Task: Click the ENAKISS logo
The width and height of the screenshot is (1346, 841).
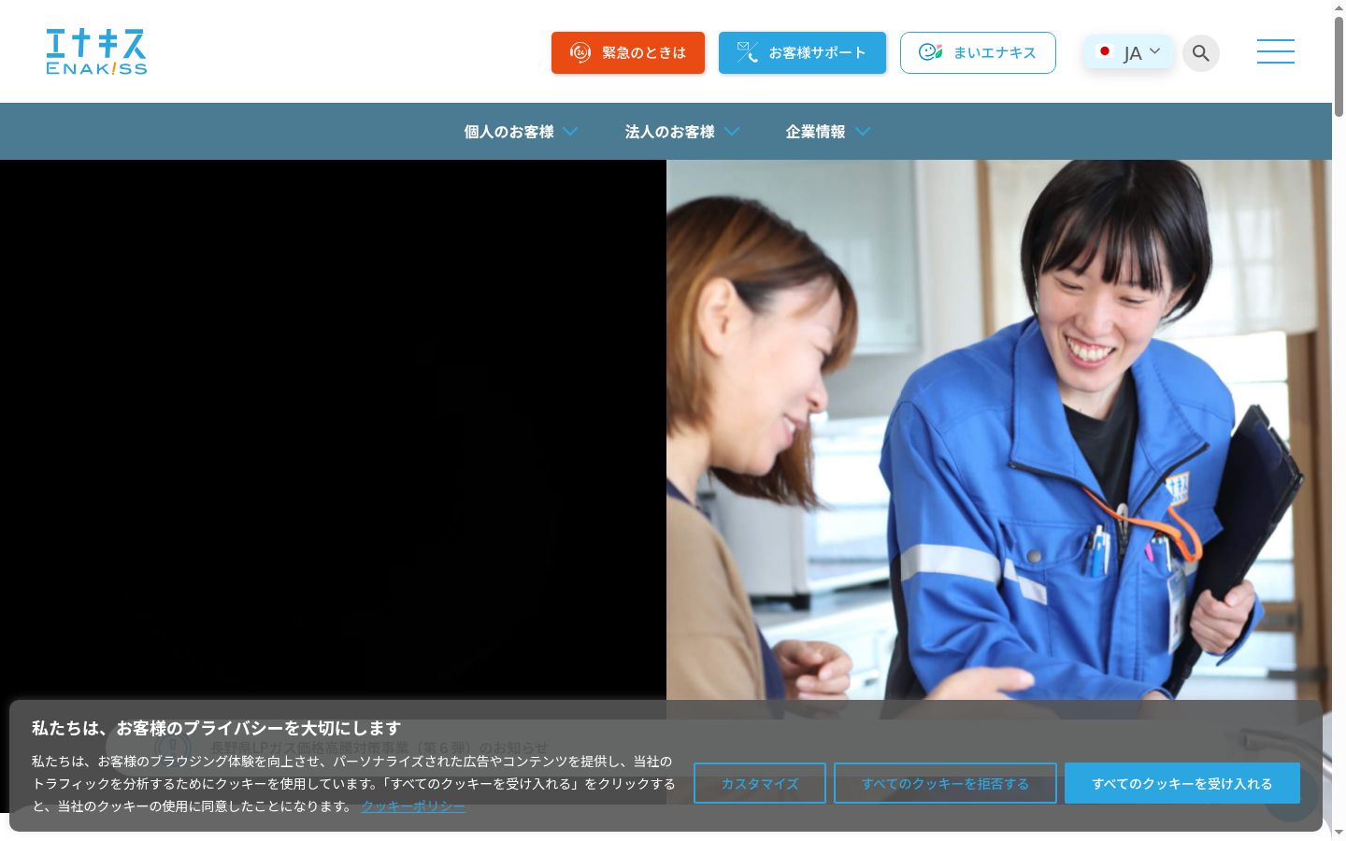Action: pos(96,51)
